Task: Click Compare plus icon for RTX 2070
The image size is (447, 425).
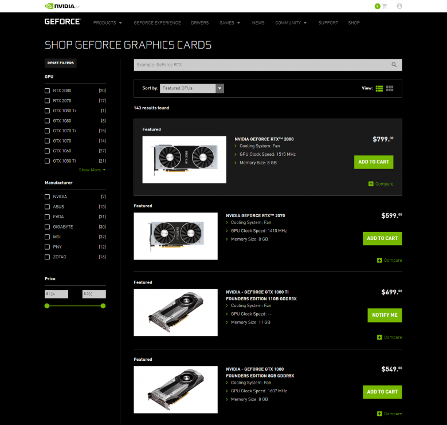Action: coord(379,260)
